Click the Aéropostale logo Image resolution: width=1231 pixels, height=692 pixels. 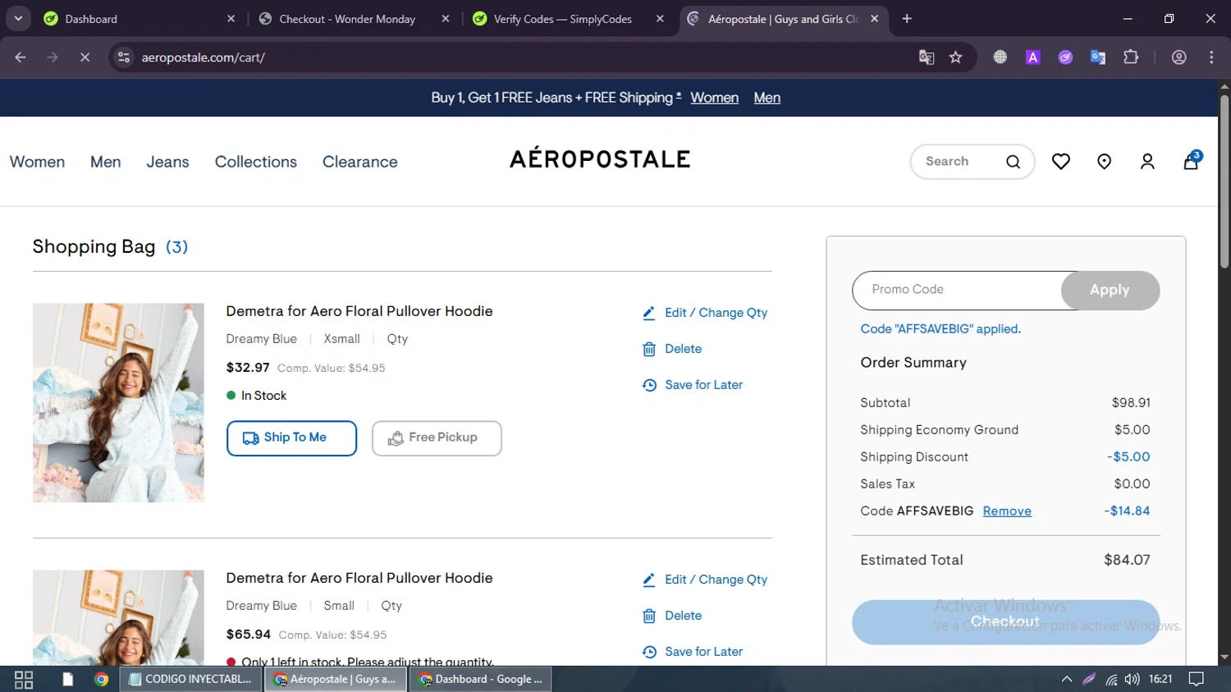[600, 158]
